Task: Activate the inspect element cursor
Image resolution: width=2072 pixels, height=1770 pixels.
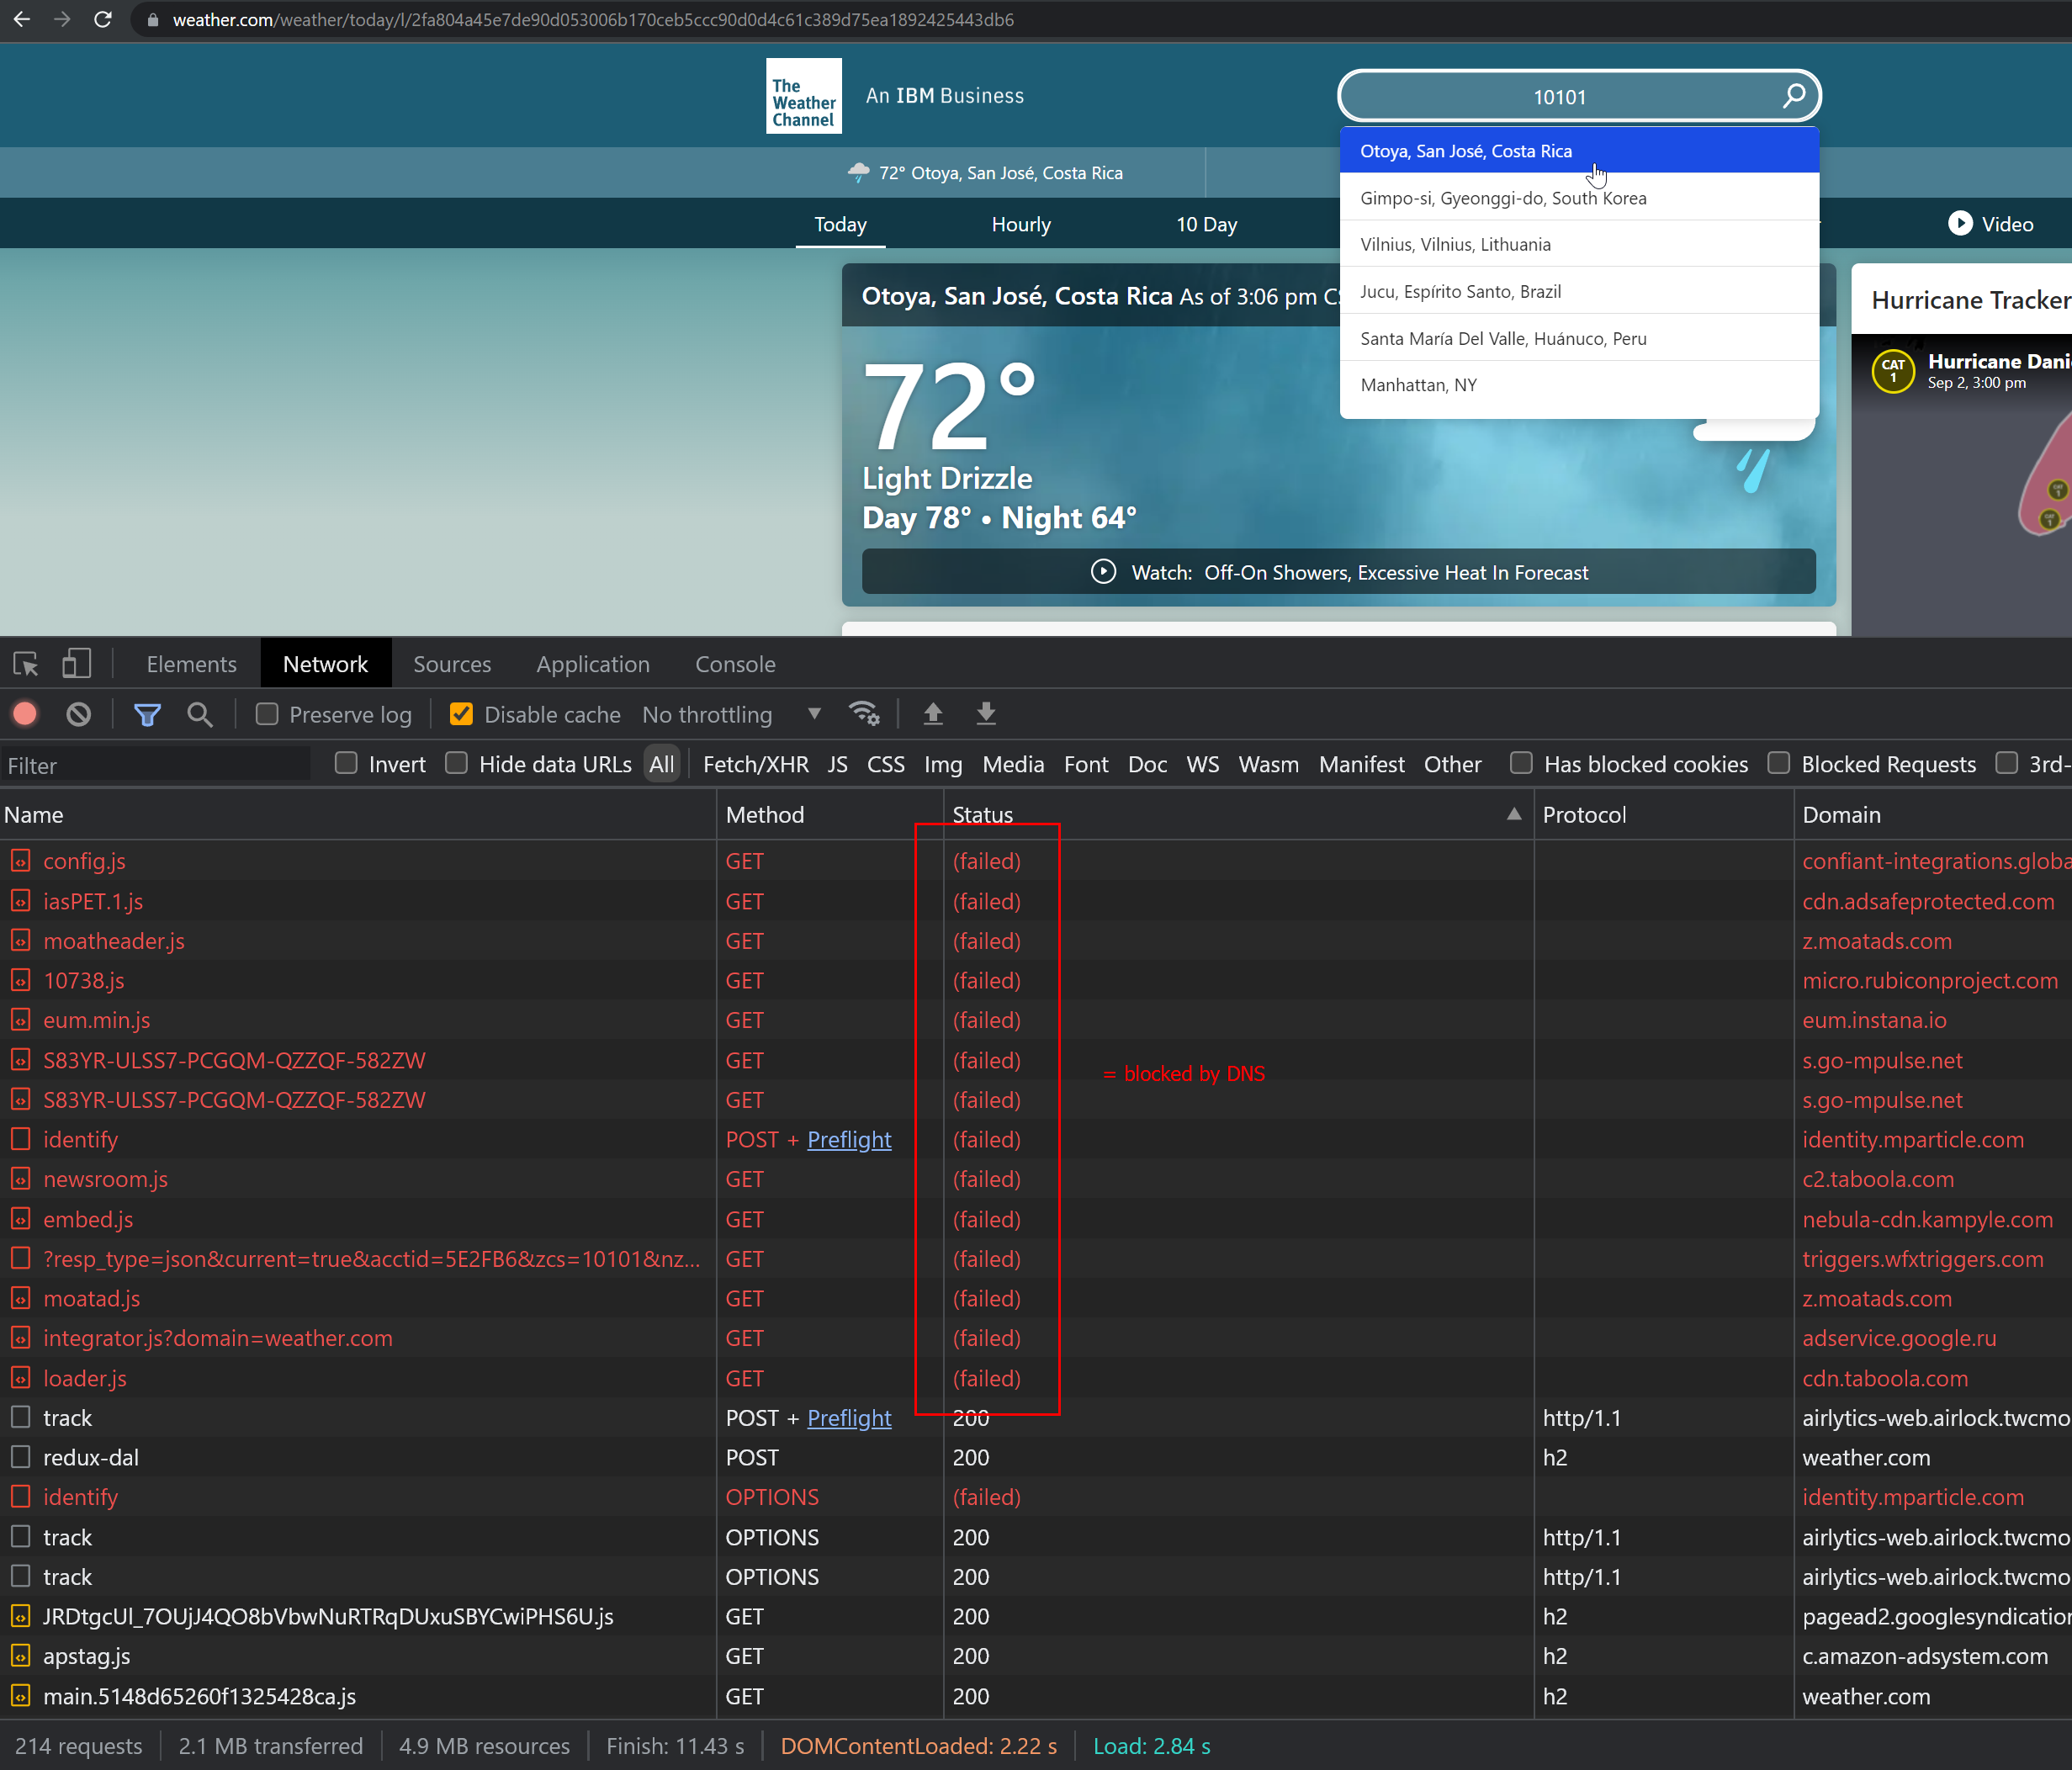Action: pyautogui.click(x=24, y=663)
